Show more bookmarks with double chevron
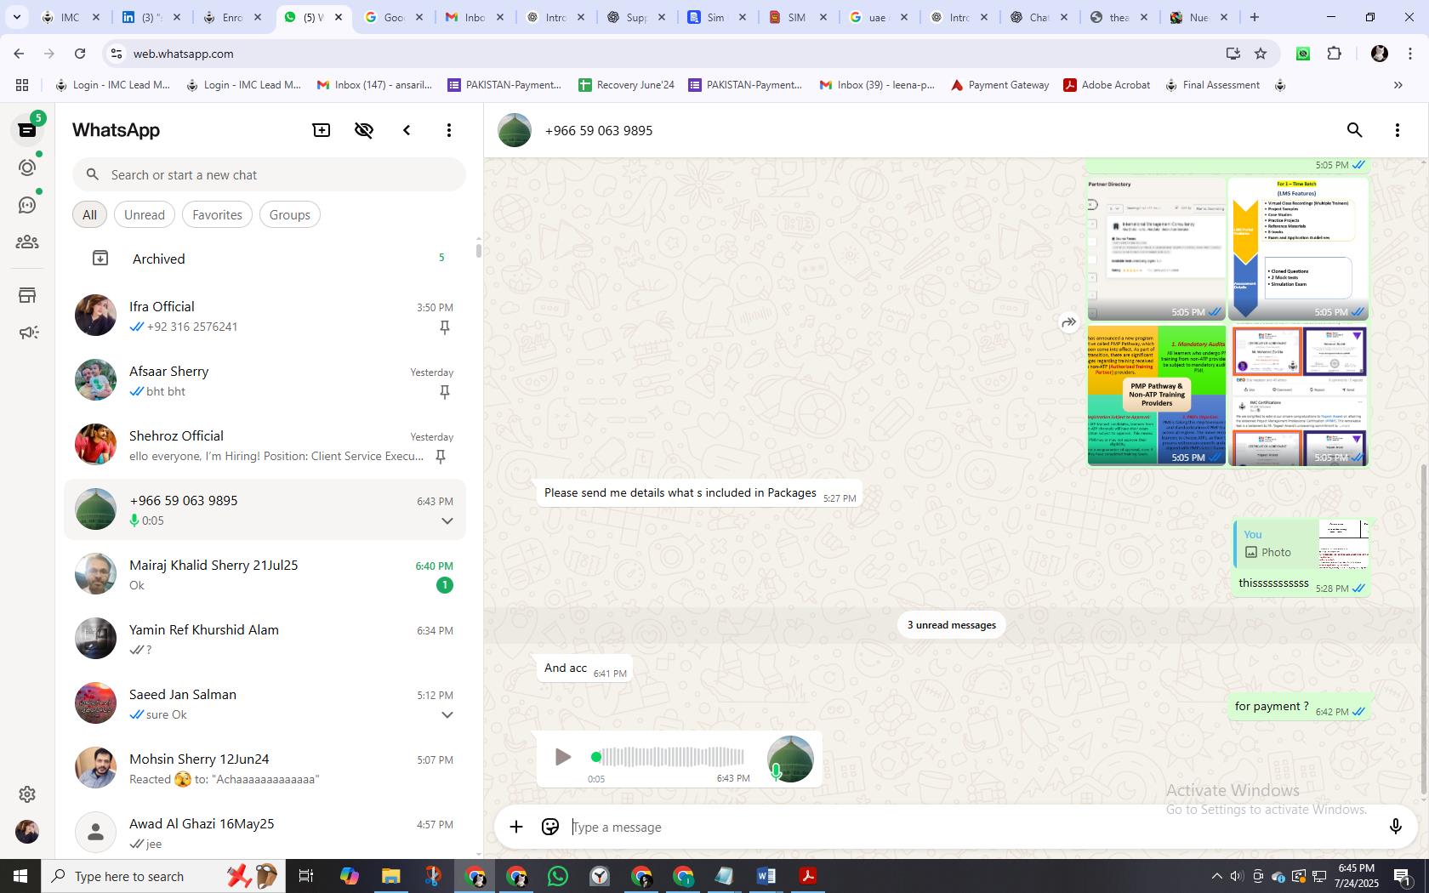 pos(1398,85)
